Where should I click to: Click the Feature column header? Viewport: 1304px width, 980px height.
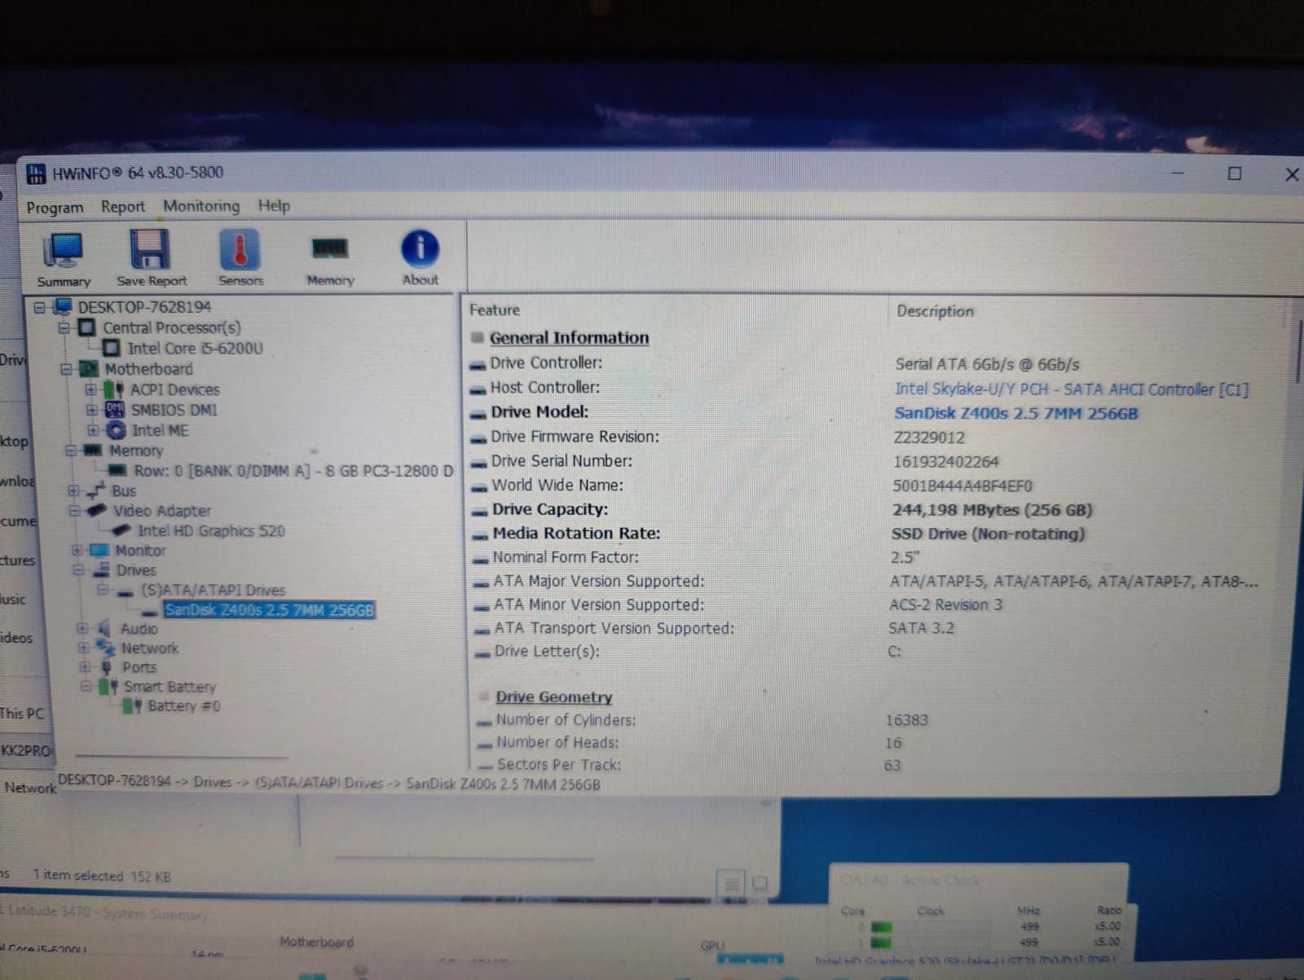(494, 310)
